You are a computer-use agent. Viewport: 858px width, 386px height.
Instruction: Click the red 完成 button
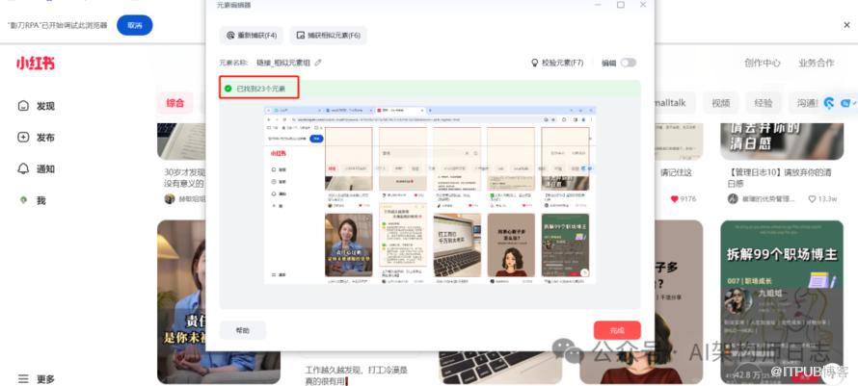(x=617, y=330)
